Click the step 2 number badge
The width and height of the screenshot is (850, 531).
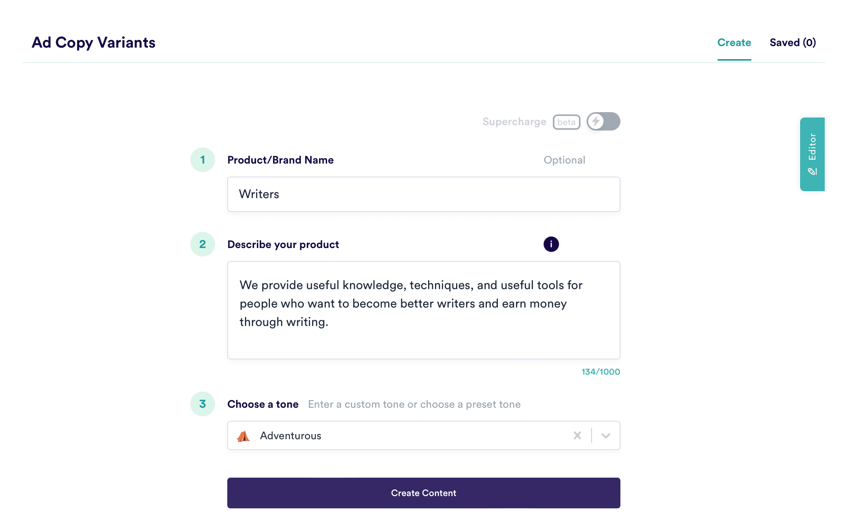203,244
